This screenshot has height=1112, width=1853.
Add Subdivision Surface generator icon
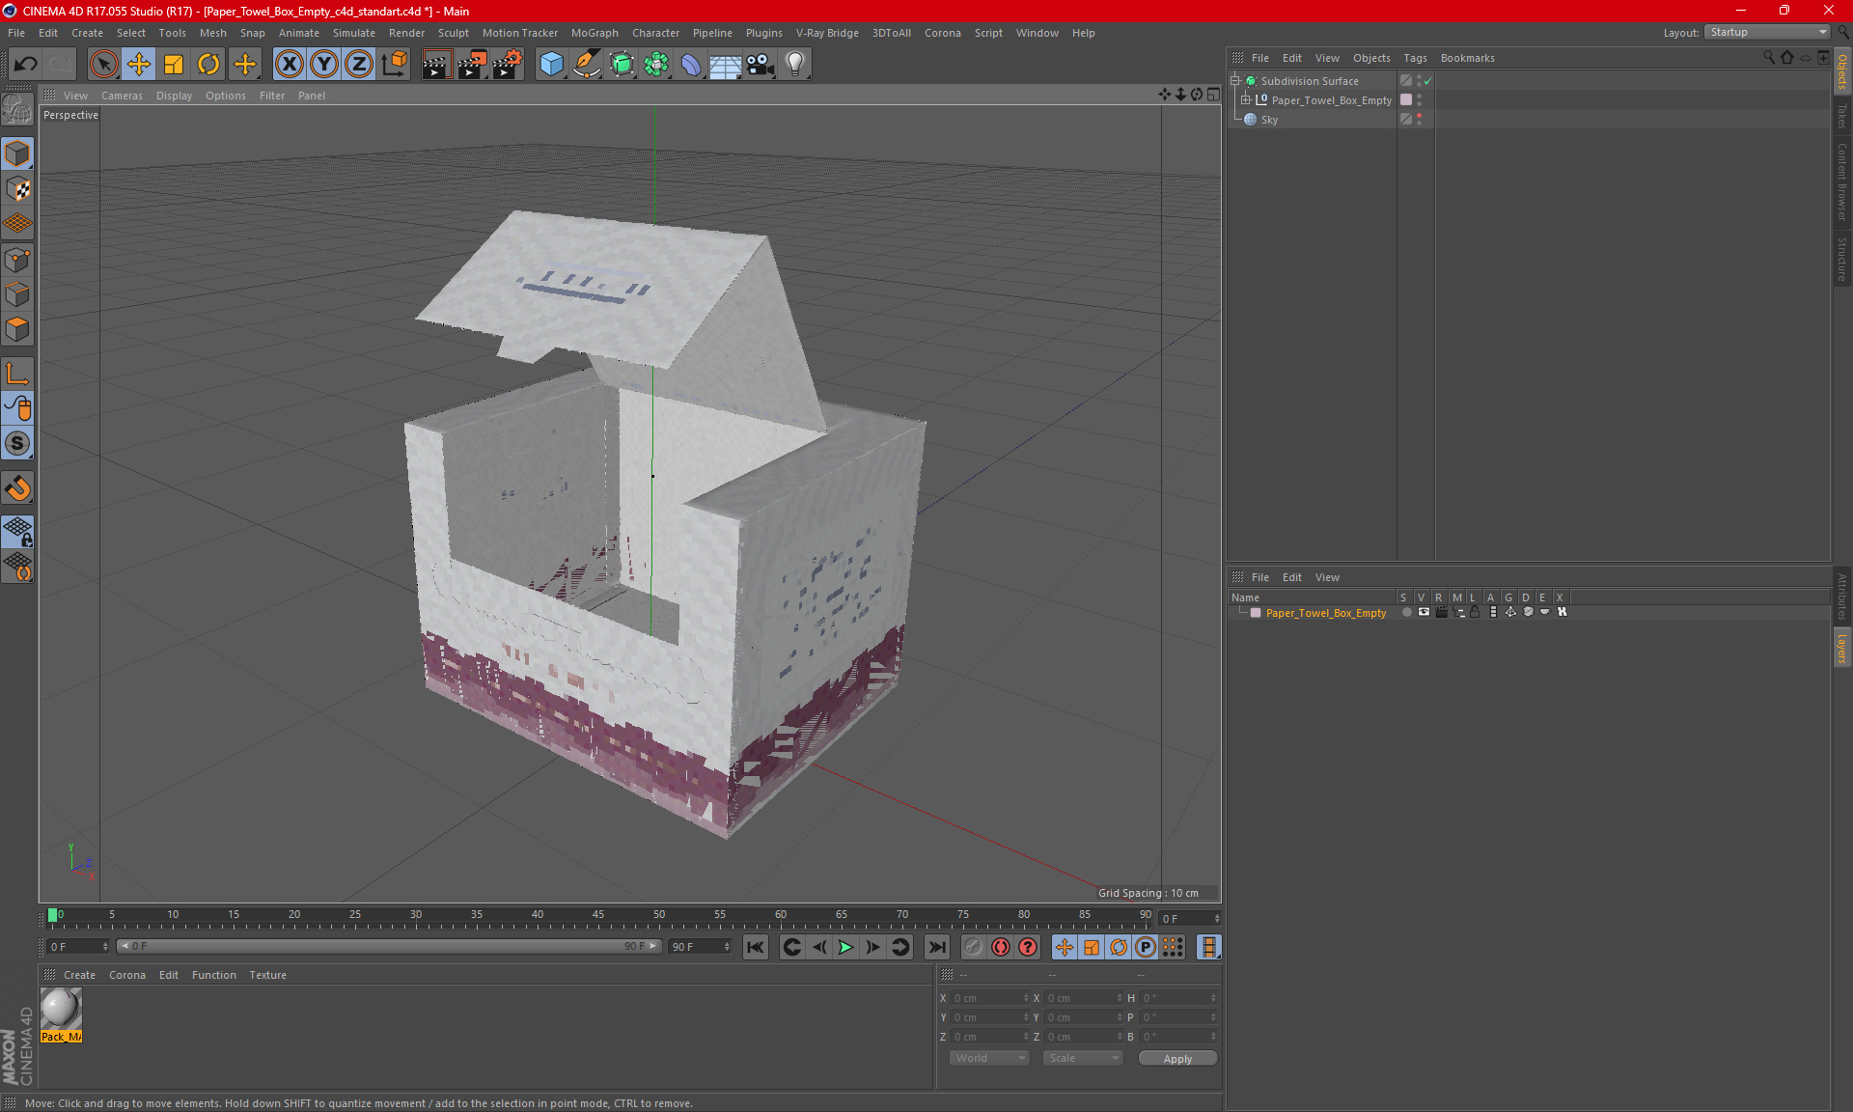pyautogui.click(x=622, y=65)
